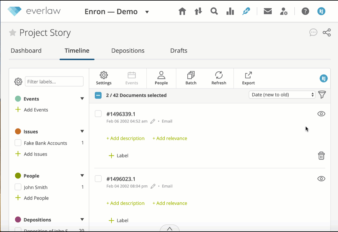The height and width of the screenshot is (232, 338).
Task: Collapse the Events label section
Action: coord(82,99)
